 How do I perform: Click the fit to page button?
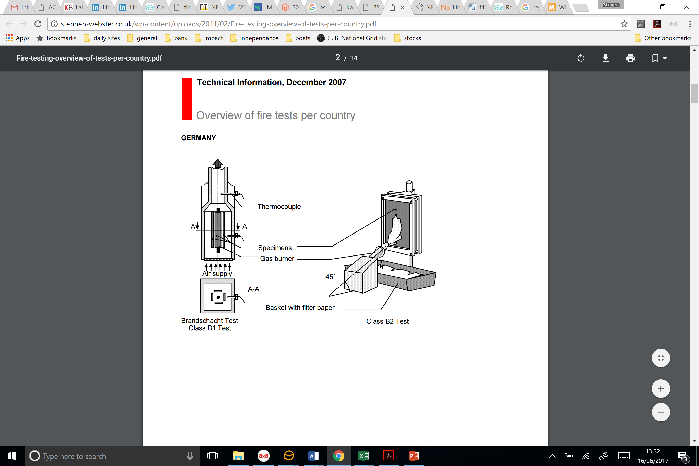pos(660,358)
